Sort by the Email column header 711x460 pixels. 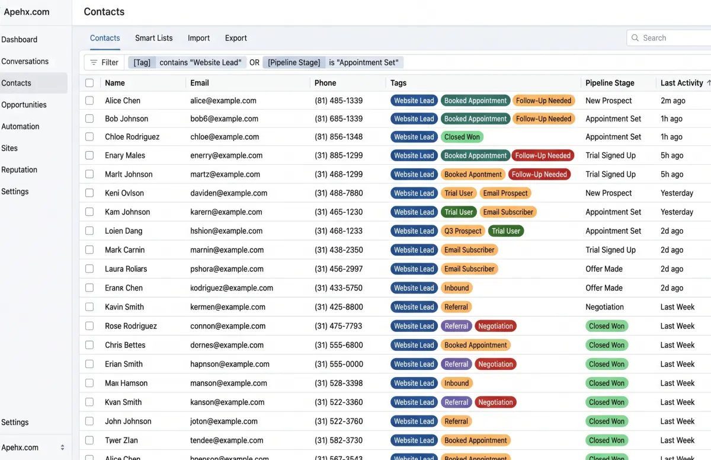pos(200,83)
